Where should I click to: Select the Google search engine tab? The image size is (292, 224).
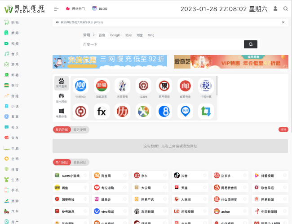[115, 35]
